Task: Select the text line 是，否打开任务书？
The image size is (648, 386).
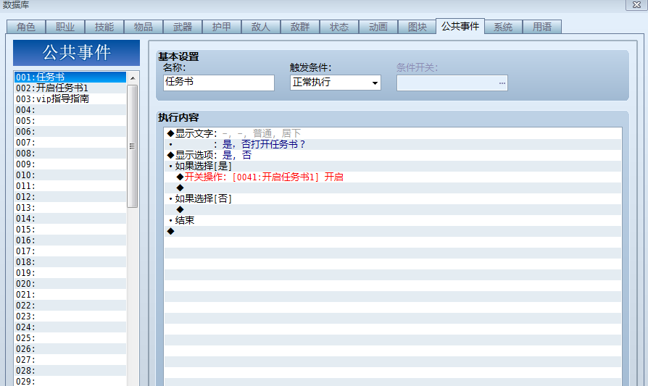Action: [393, 144]
